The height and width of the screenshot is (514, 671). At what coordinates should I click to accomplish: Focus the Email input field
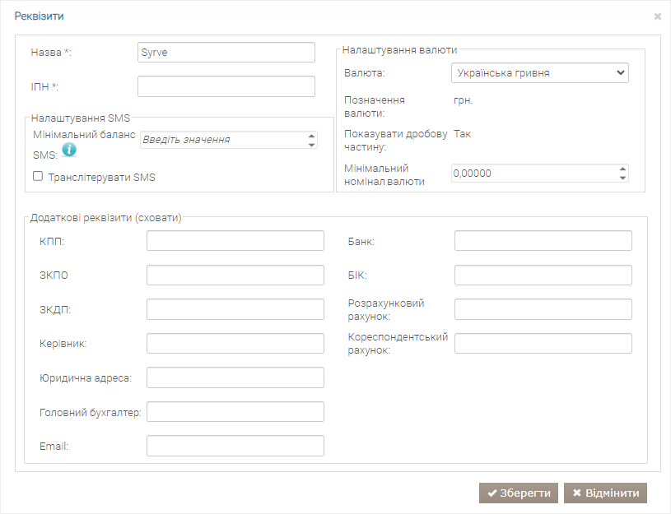[235, 446]
